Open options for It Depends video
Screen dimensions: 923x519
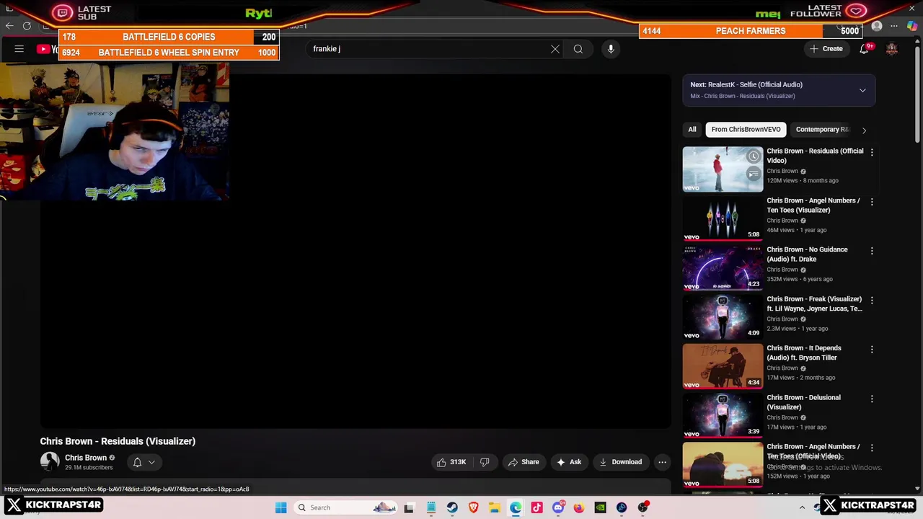872,349
